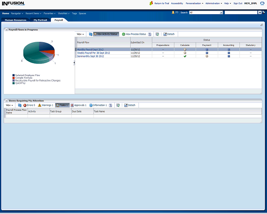267x214 pixels.
Task: Click the notifications bell icon
Action: (x=173, y=13)
